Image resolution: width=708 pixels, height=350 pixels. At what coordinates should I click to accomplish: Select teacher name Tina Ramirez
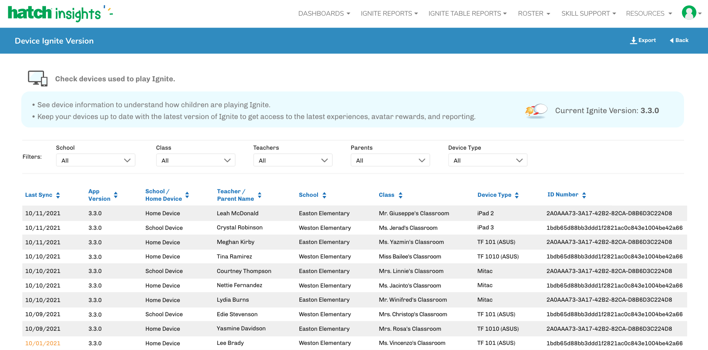coord(235,257)
